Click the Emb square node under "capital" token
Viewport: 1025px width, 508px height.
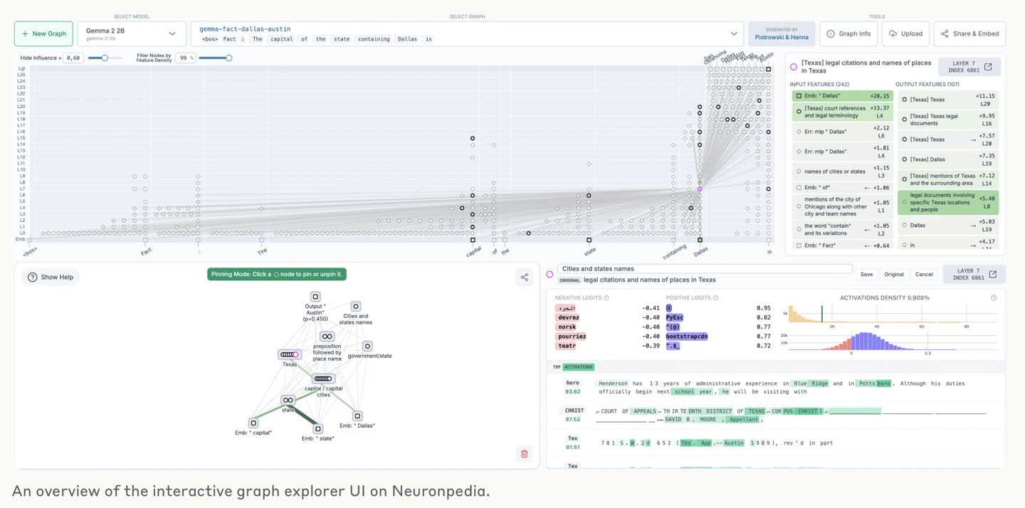pos(473,240)
